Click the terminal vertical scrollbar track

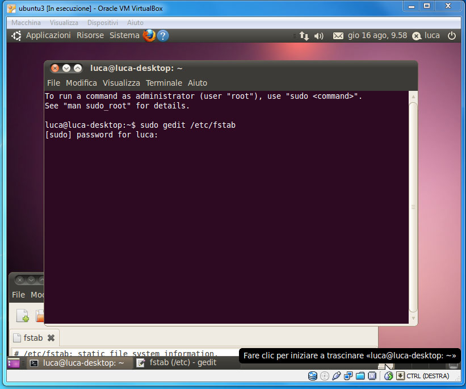click(x=413, y=207)
